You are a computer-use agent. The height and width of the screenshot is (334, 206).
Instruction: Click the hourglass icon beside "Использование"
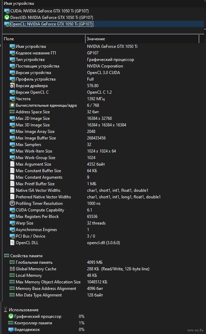click(x=5, y=310)
